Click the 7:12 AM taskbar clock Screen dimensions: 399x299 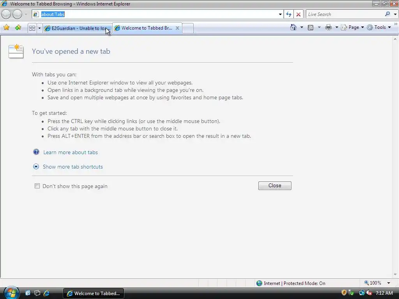pyautogui.click(x=384, y=293)
